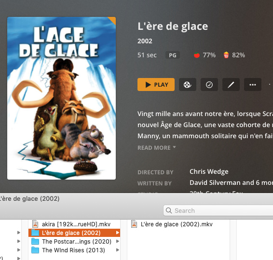Click the Rotten Tomatoes 77% tomato icon

(x=197, y=55)
